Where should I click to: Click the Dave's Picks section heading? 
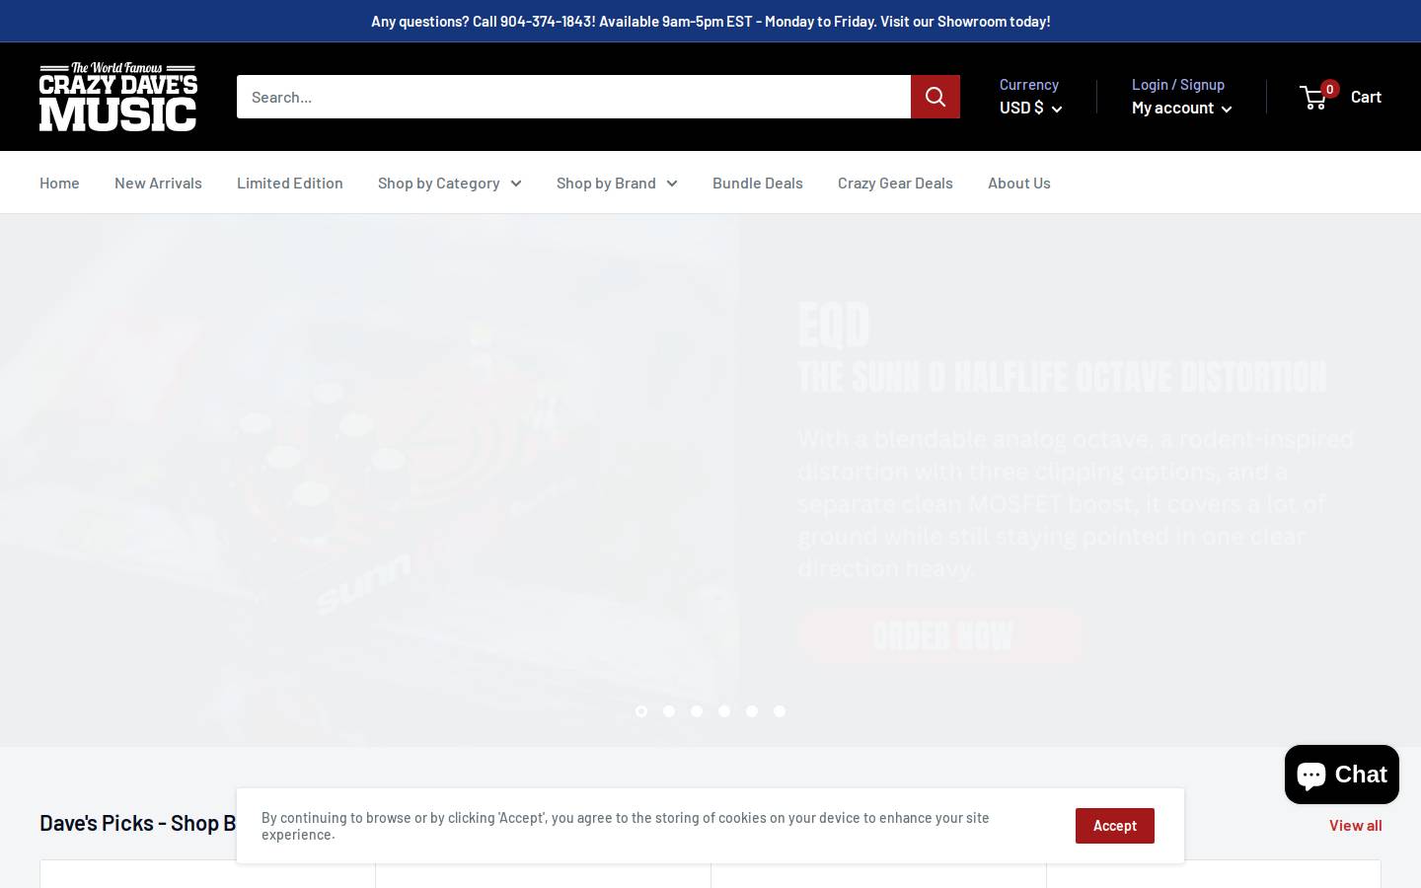[138, 823]
